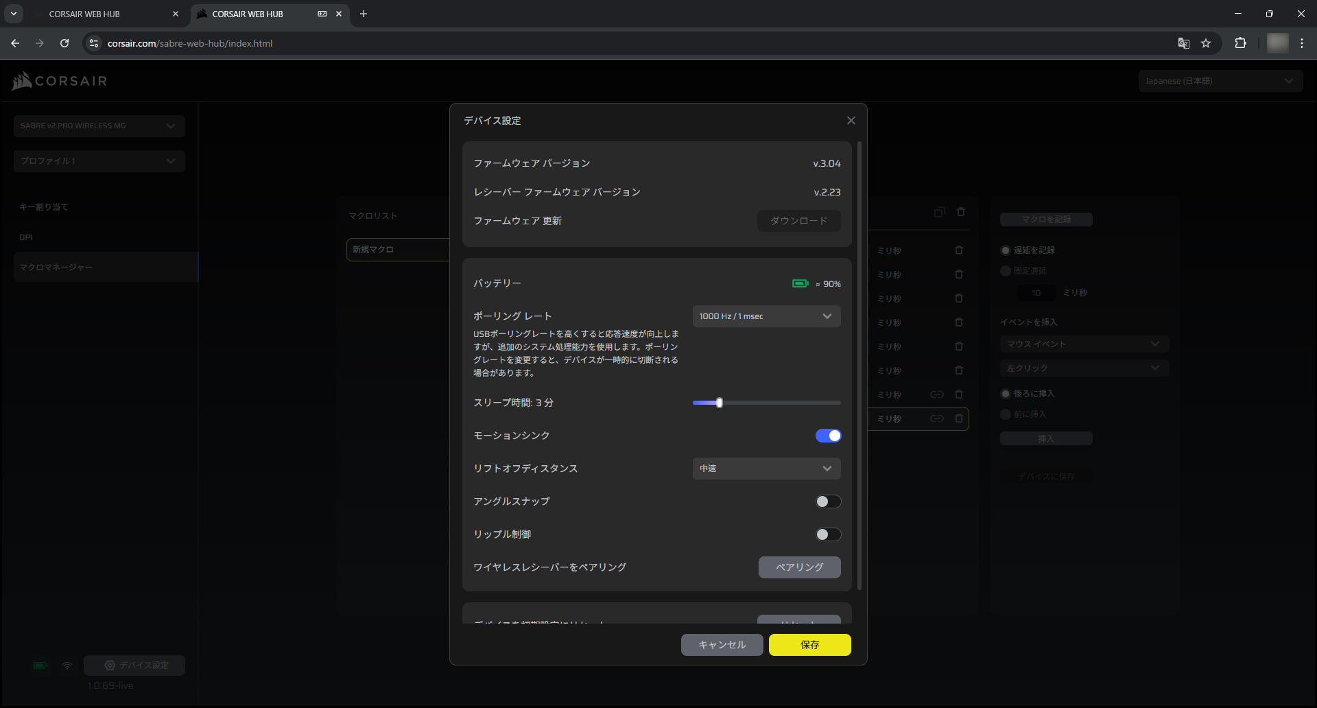
Task: View site information icon in address bar
Action: (94, 43)
